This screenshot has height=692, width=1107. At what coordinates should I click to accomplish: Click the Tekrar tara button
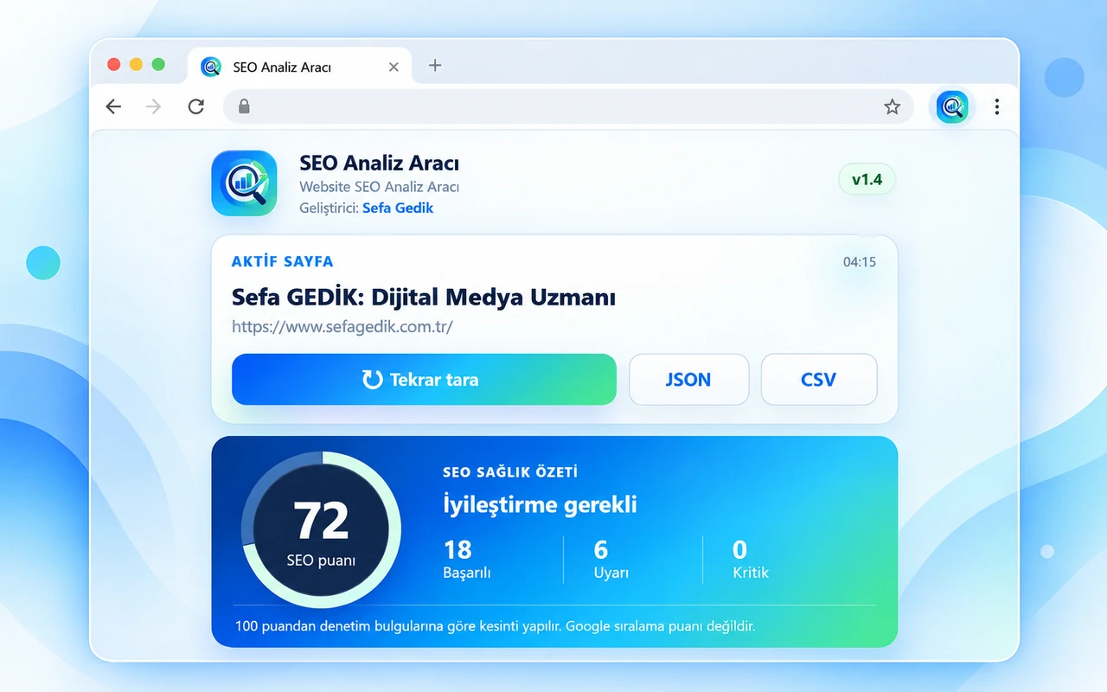point(424,380)
